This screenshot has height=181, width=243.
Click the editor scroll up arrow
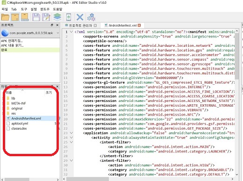(237, 31)
